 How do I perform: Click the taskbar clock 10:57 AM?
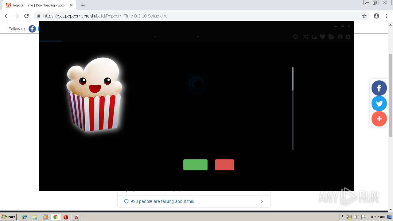tap(377, 217)
